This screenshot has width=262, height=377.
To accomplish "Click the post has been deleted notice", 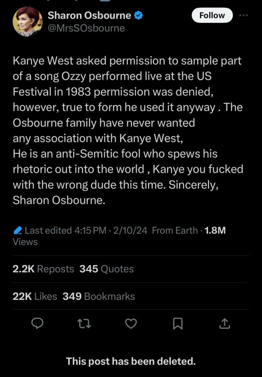I will 131,361.
